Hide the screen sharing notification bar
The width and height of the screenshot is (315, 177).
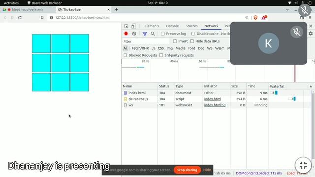pos(207,170)
